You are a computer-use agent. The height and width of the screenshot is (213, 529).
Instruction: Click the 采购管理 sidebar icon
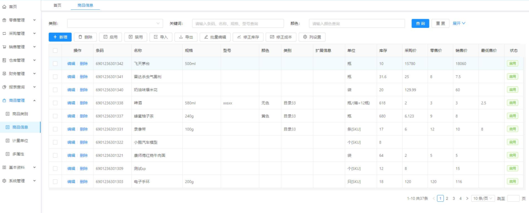click(4, 34)
